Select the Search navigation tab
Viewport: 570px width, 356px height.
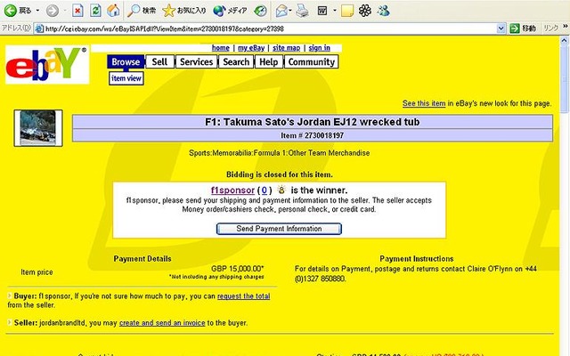click(236, 61)
